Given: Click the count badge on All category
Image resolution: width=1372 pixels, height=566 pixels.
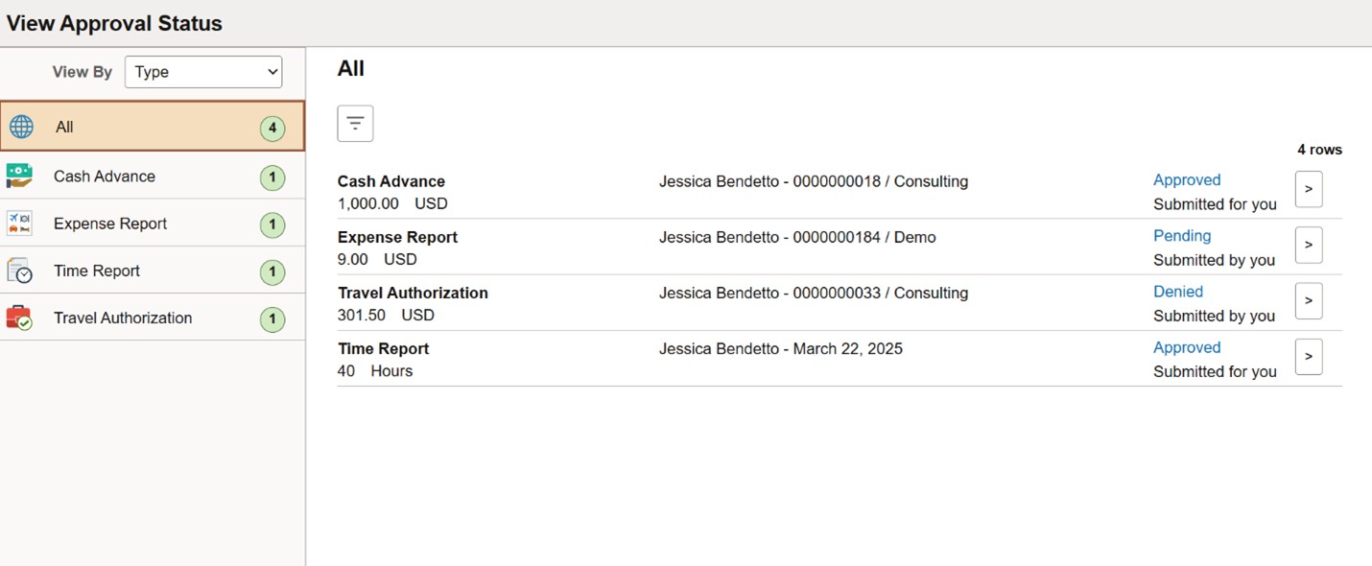Looking at the screenshot, I should 272,128.
